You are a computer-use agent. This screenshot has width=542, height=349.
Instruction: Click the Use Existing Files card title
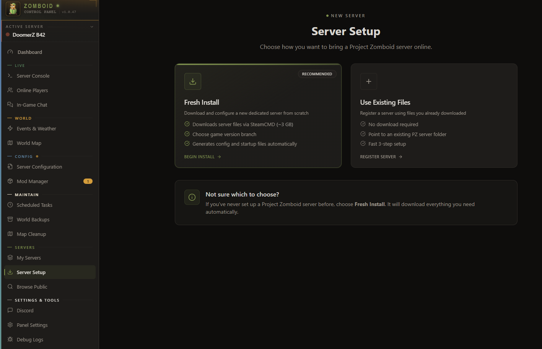pyautogui.click(x=385, y=102)
